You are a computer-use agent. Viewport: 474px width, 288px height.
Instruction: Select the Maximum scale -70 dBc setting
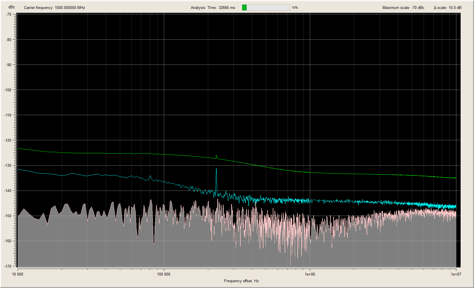click(403, 8)
